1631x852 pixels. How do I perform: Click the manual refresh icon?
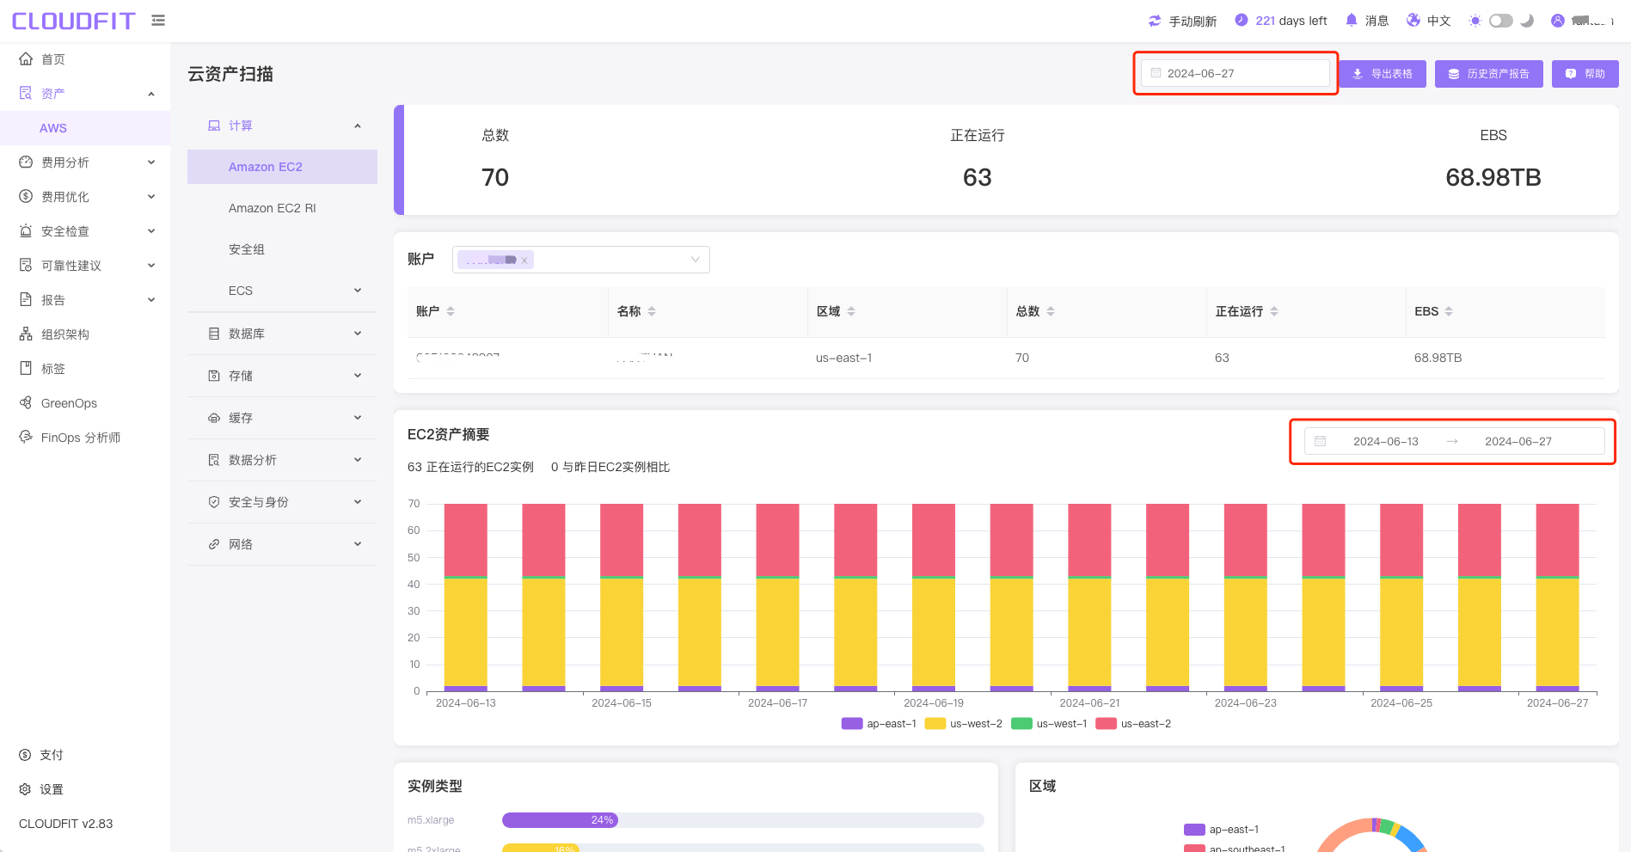pyautogui.click(x=1155, y=21)
